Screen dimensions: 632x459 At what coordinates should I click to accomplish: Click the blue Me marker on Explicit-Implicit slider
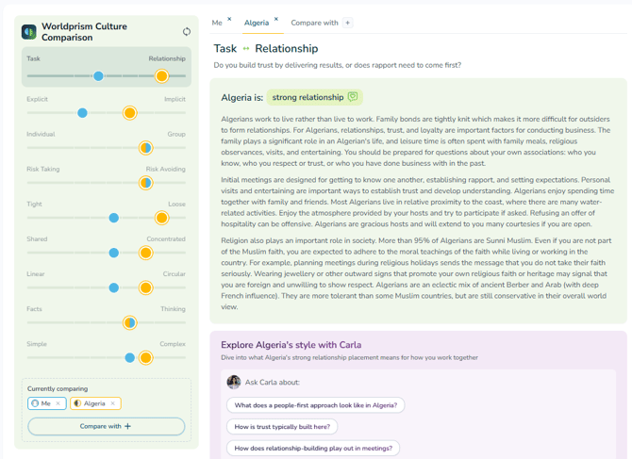pyautogui.click(x=82, y=113)
